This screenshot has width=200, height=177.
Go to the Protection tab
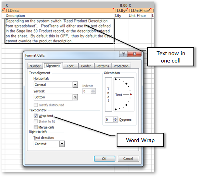click(121, 66)
